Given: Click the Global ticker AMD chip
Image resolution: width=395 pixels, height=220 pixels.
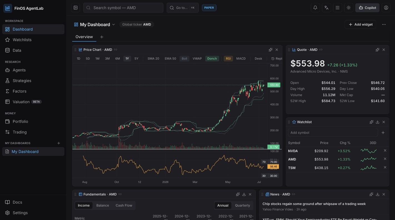Looking at the screenshot, I should coord(137,24).
